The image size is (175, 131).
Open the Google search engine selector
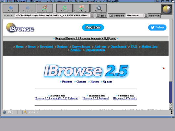[x=117, y=16]
